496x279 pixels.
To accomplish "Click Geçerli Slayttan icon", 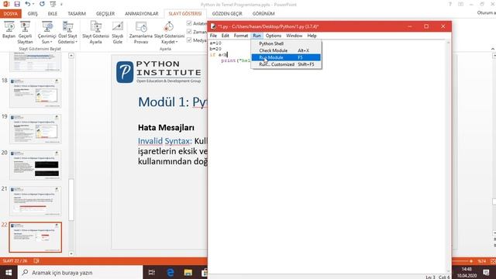I will [25, 32].
